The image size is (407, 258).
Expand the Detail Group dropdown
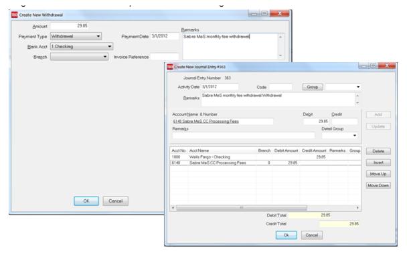tap(340, 136)
